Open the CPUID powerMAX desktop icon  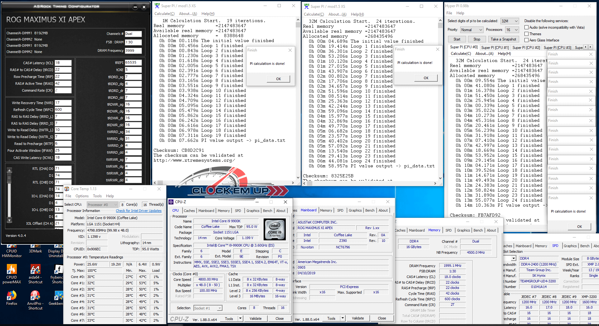coord(12,270)
